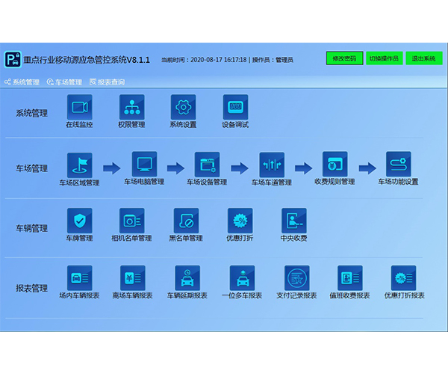The height and width of the screenshot is (374, 448).
Task: Select the 优惠打折 discount icon
Action: (x=240, y=220)
